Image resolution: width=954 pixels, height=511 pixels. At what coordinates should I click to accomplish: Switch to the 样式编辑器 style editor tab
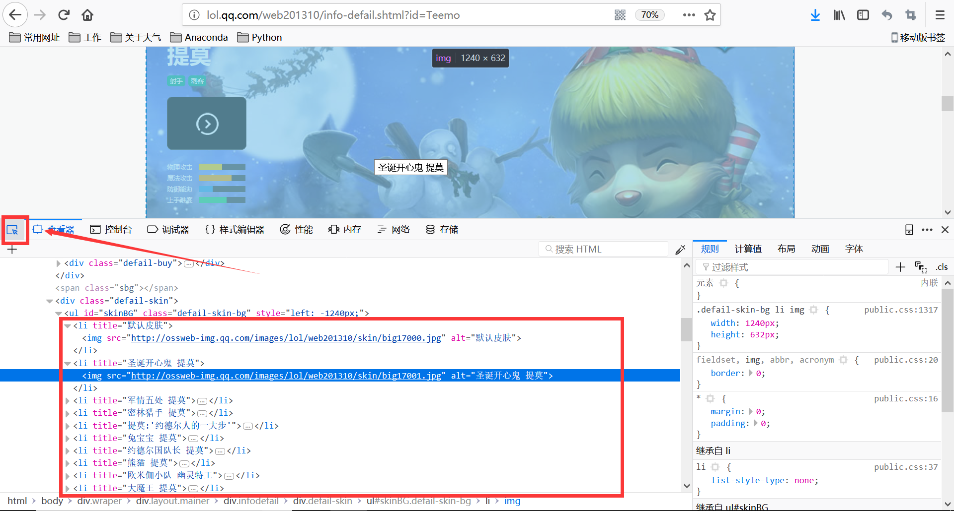pyautogui.click(x=235, y=229)
